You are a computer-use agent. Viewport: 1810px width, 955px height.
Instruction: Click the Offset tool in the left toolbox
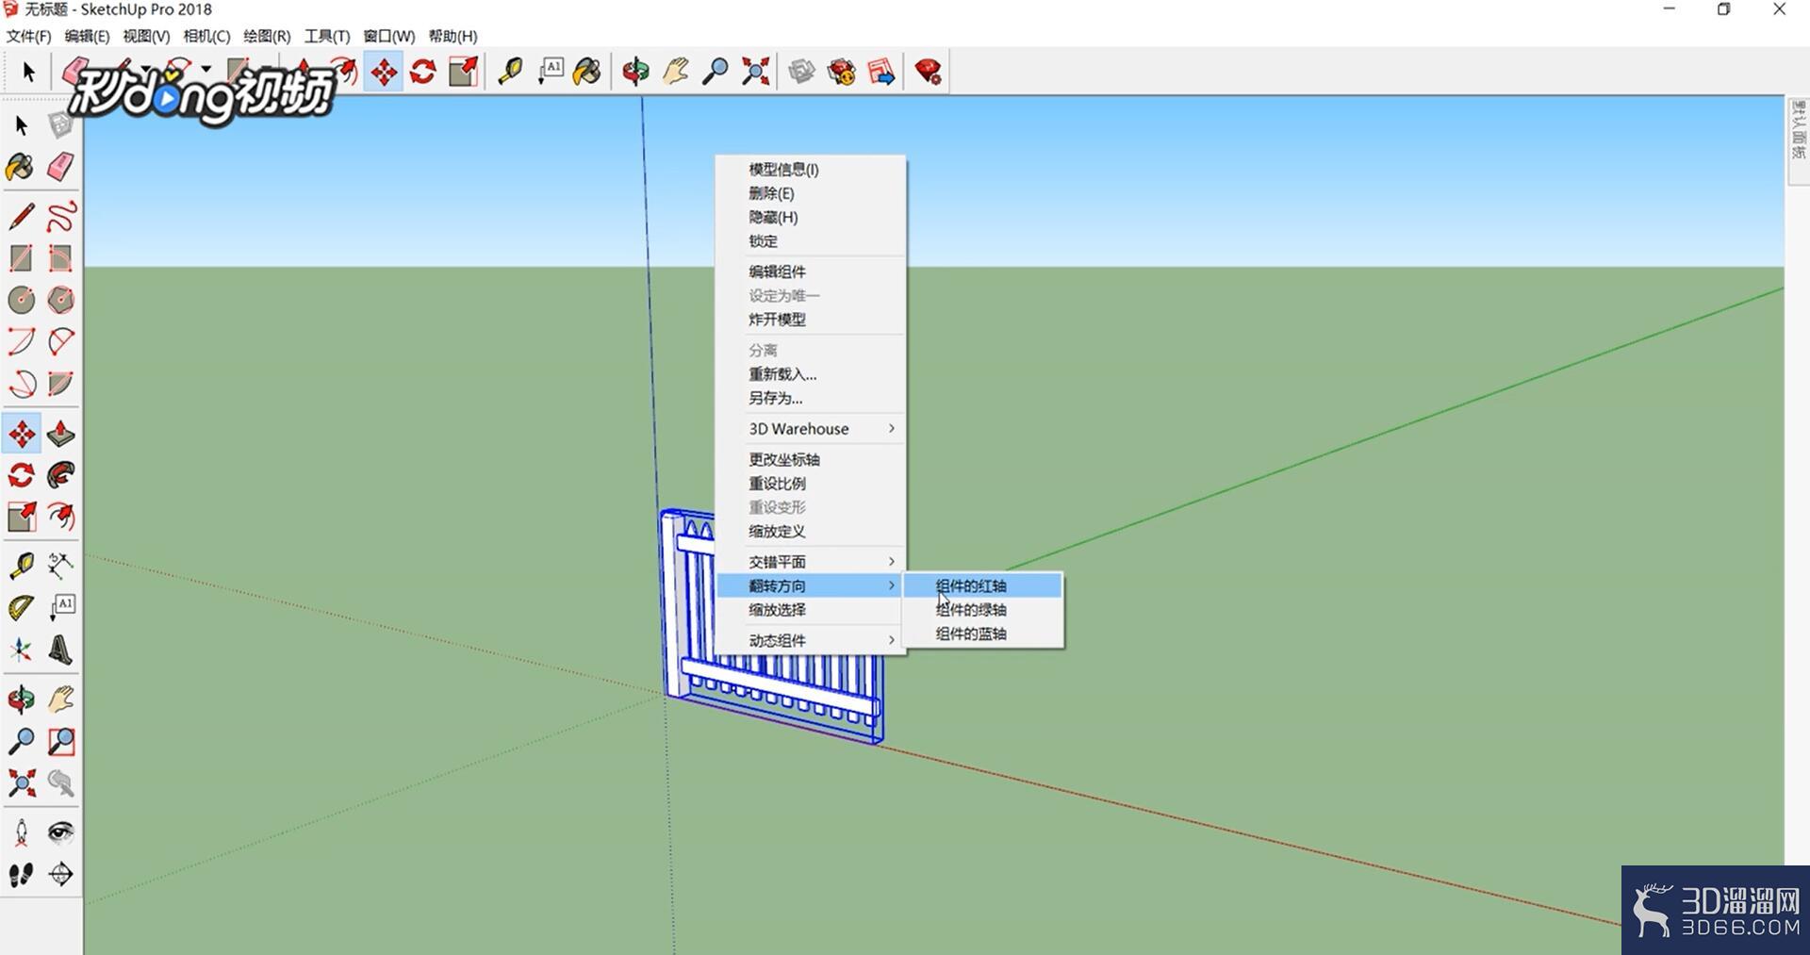(60, 517)
